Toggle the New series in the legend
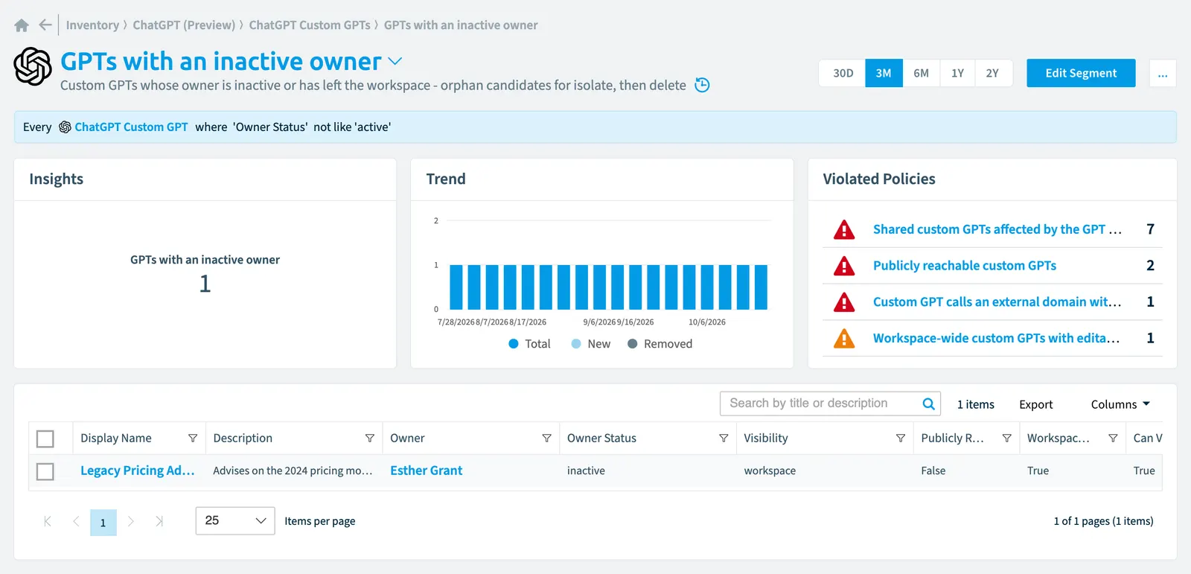The width and height of the screenshot is (1191, 574). tap(591, 344)
